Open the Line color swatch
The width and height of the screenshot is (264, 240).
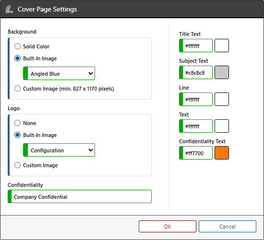(222, 99)
